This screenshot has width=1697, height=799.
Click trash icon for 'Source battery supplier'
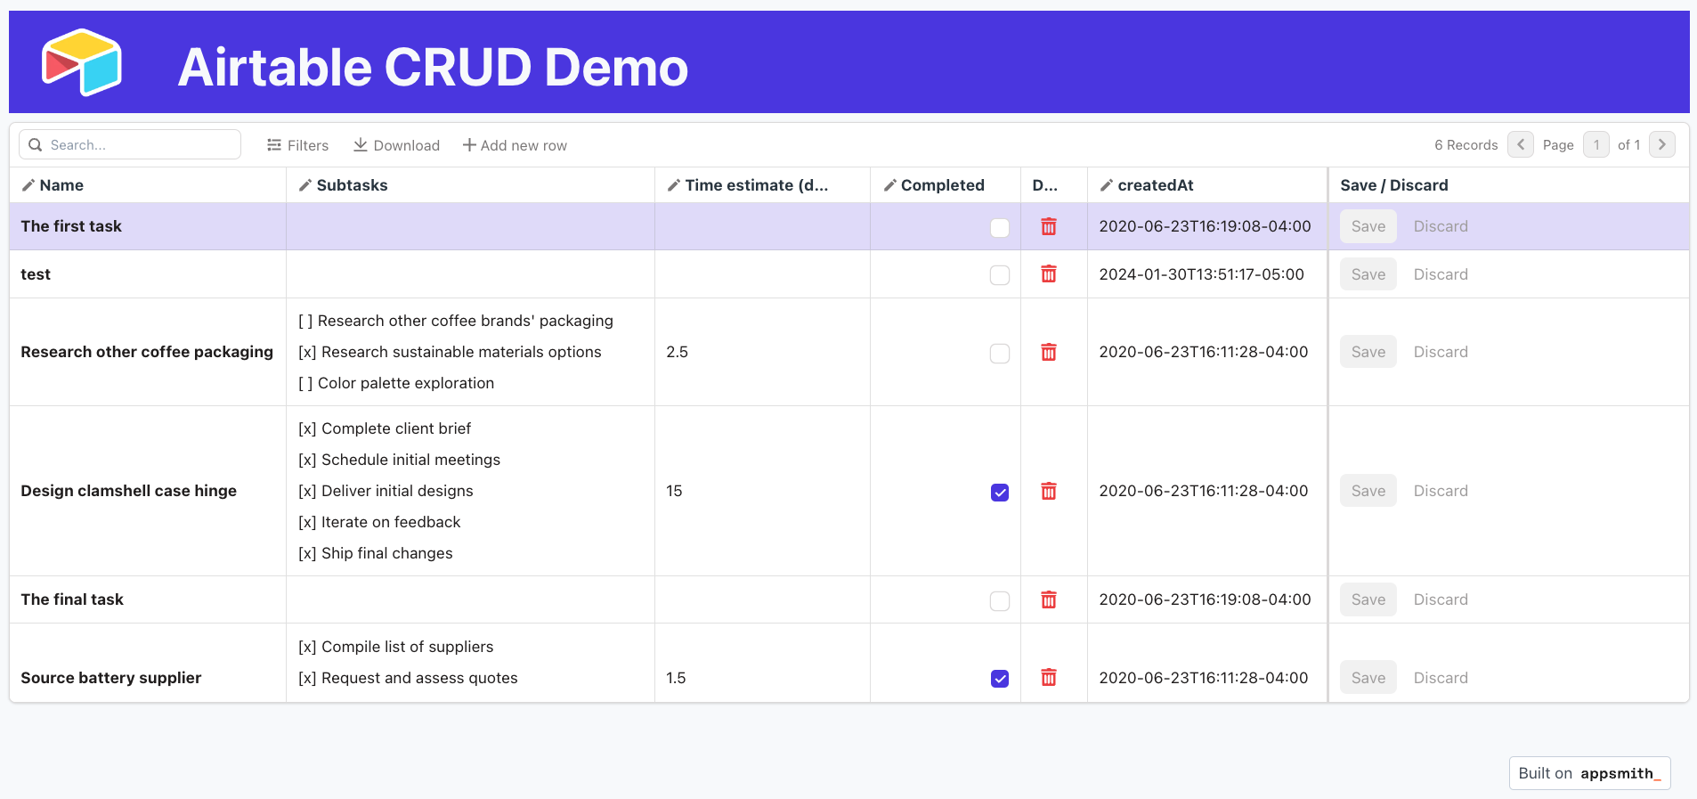pyautogui.click(x=1049, y=678)
